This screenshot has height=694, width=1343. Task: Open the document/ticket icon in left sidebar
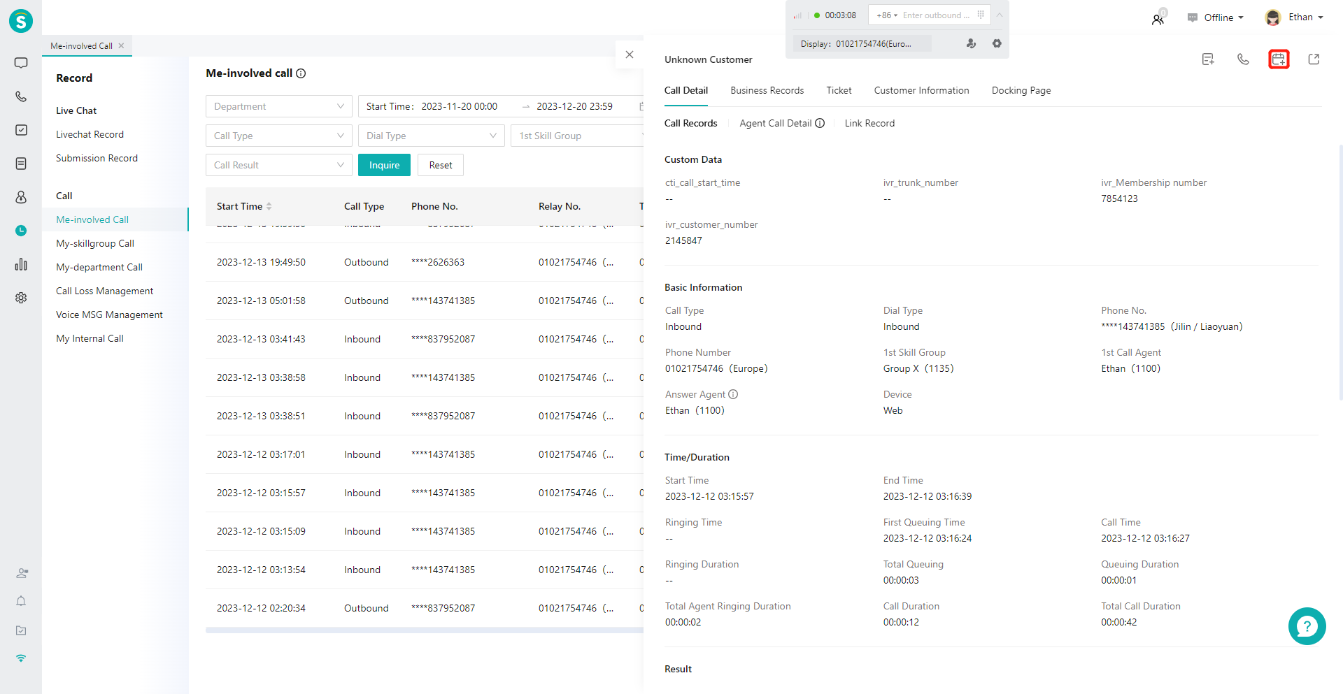pyautogui.click(x=21, y=164)
